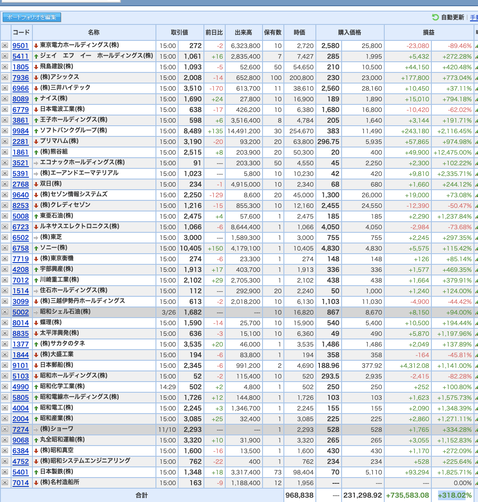Click trade date 3/26 in 昭和シェル石油 row
478x502 pixels.
[x=169, y=312]
